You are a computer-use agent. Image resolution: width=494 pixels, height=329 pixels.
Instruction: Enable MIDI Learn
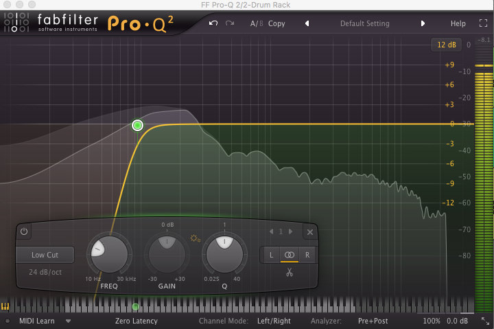[x=37, y=321]
